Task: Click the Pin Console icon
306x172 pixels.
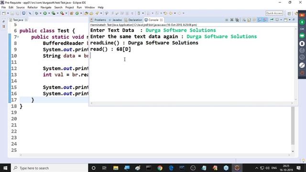Action: [272, 20]
